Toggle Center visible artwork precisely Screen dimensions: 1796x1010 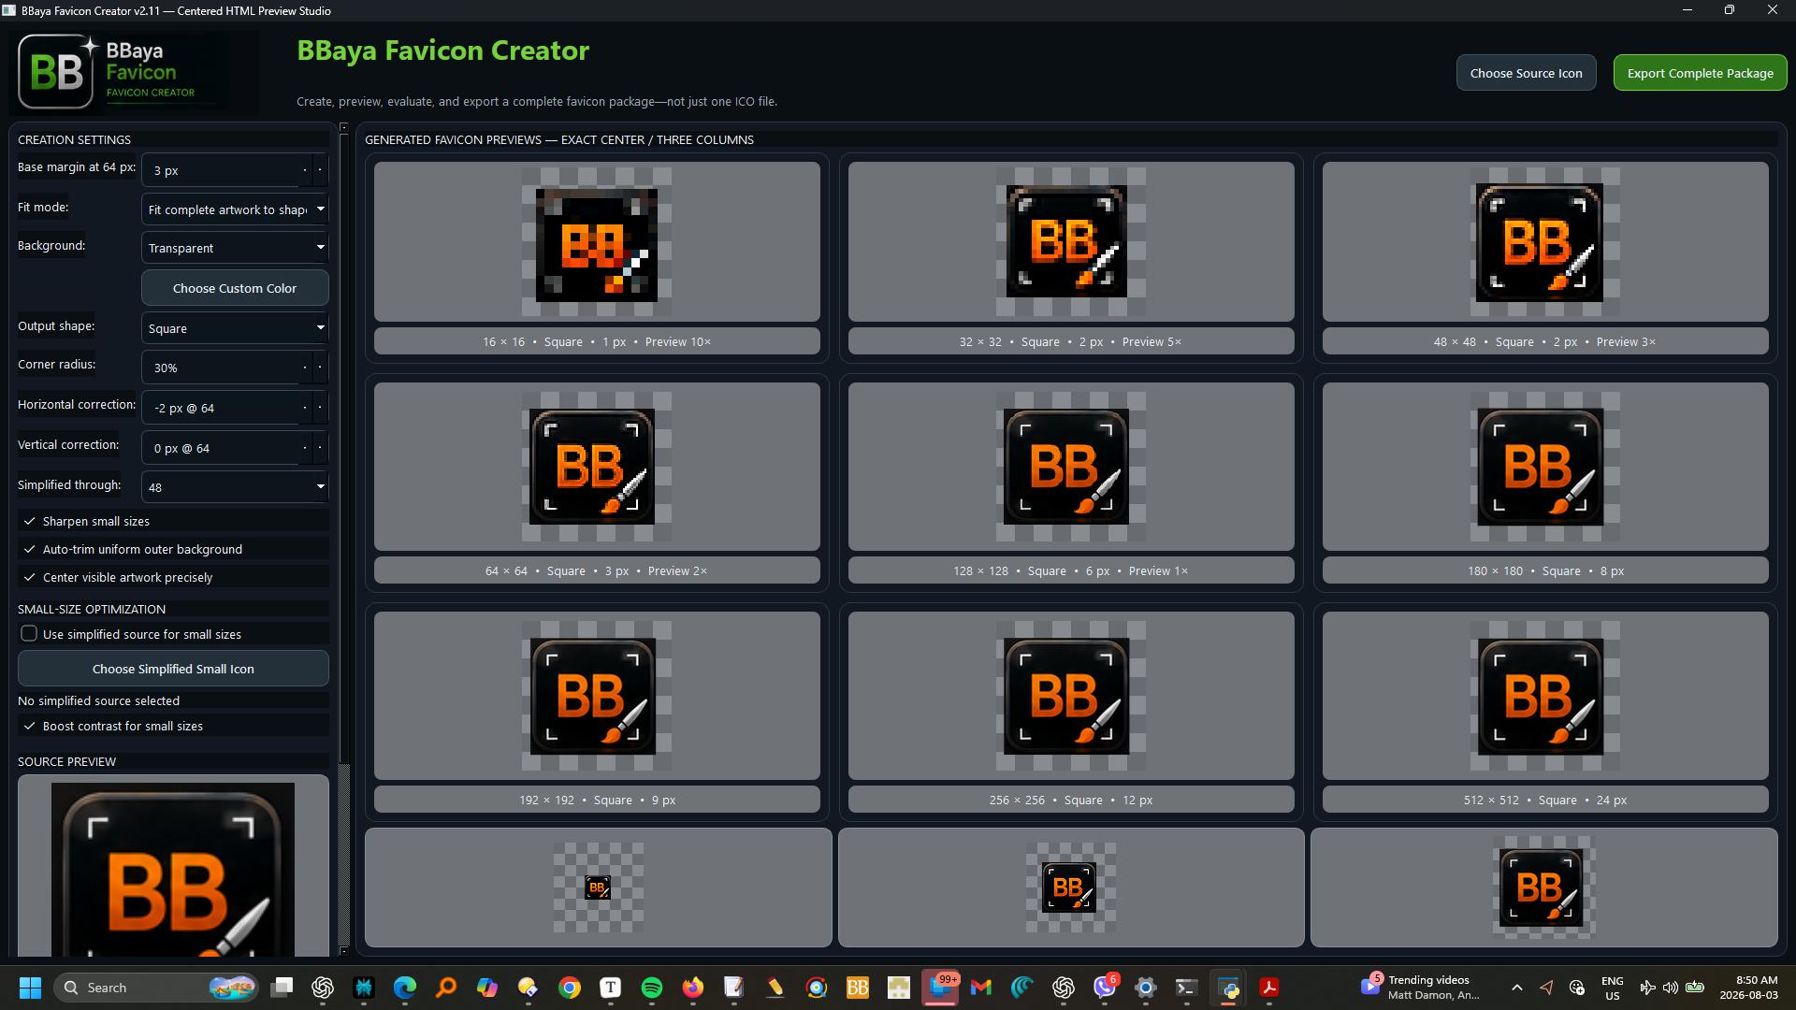click(x=173, y=577)
